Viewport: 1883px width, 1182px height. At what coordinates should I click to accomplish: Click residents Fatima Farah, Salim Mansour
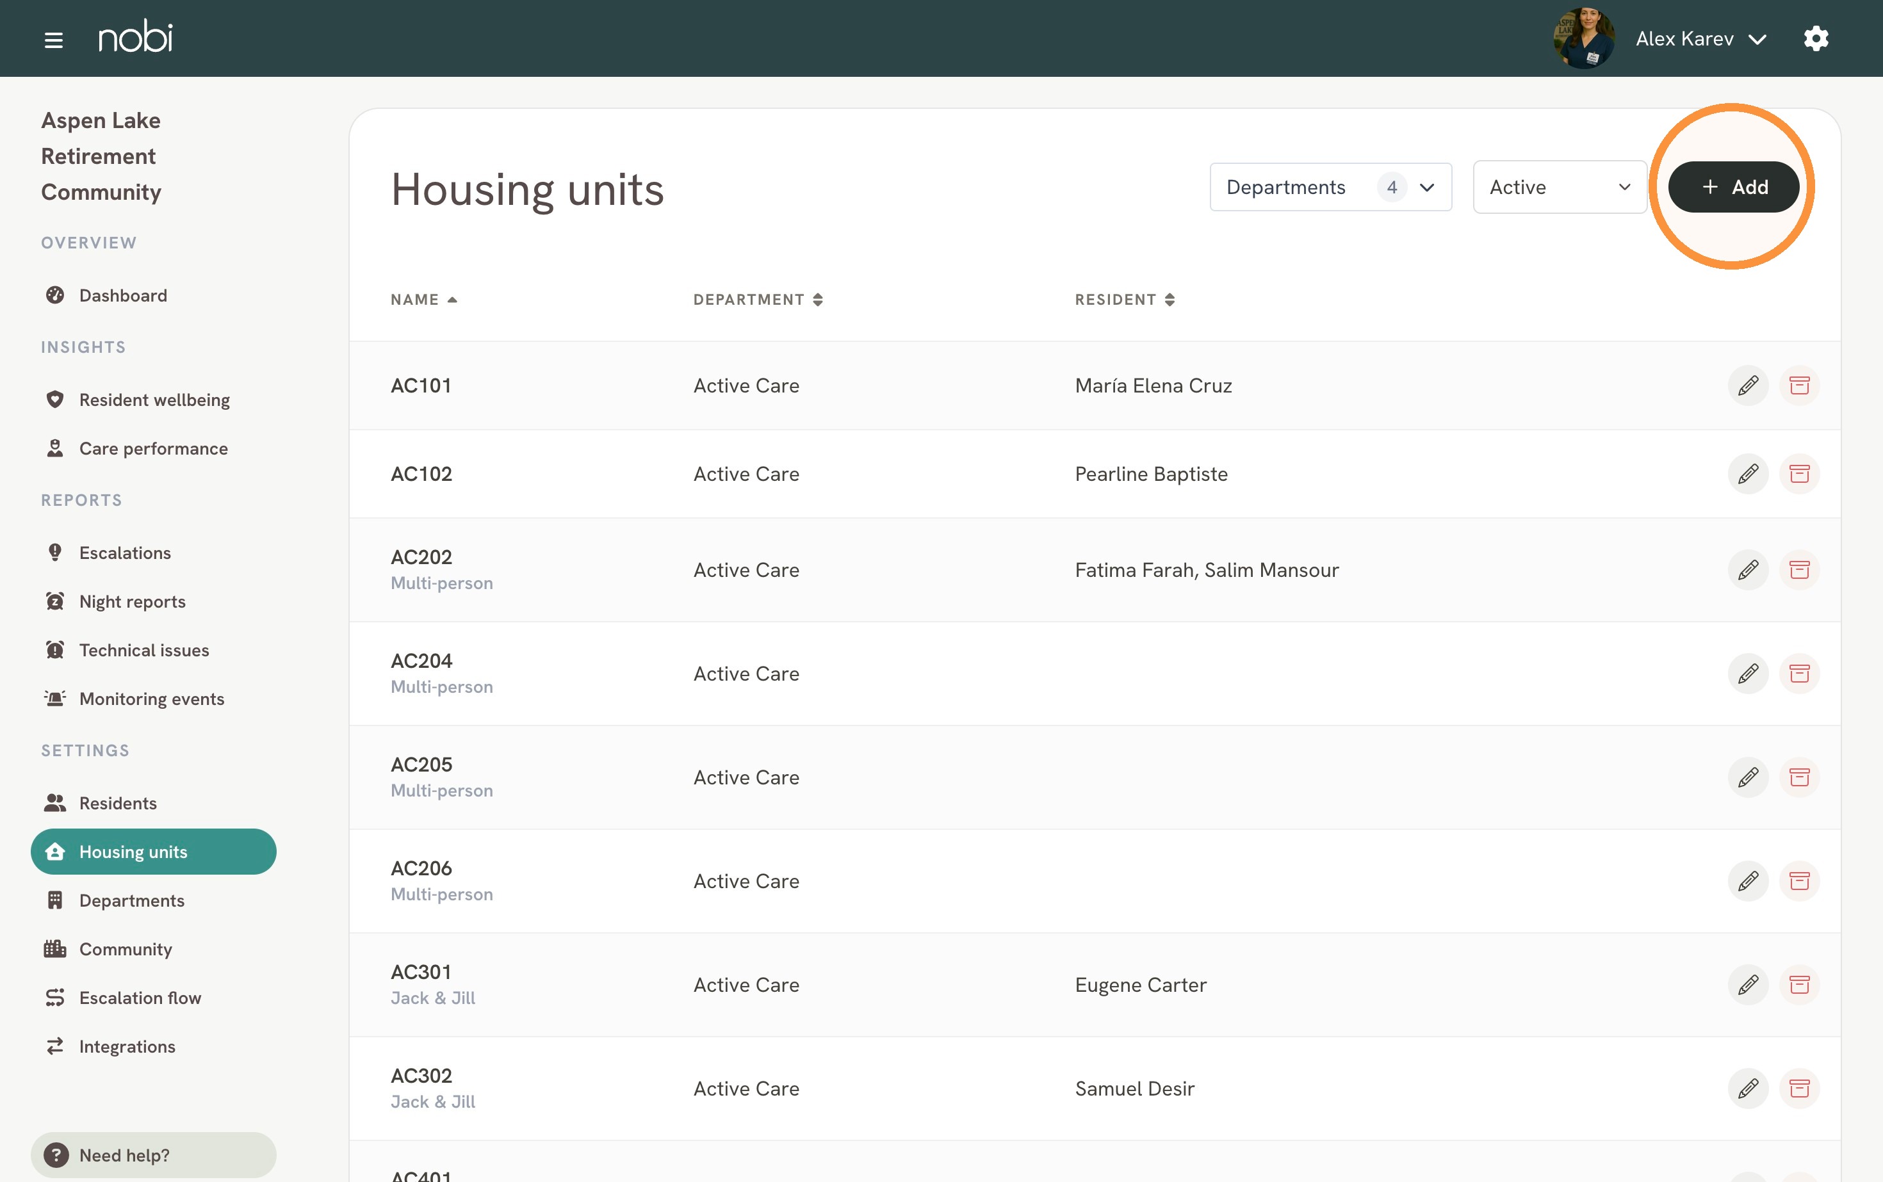click(x=1207, y=570)
